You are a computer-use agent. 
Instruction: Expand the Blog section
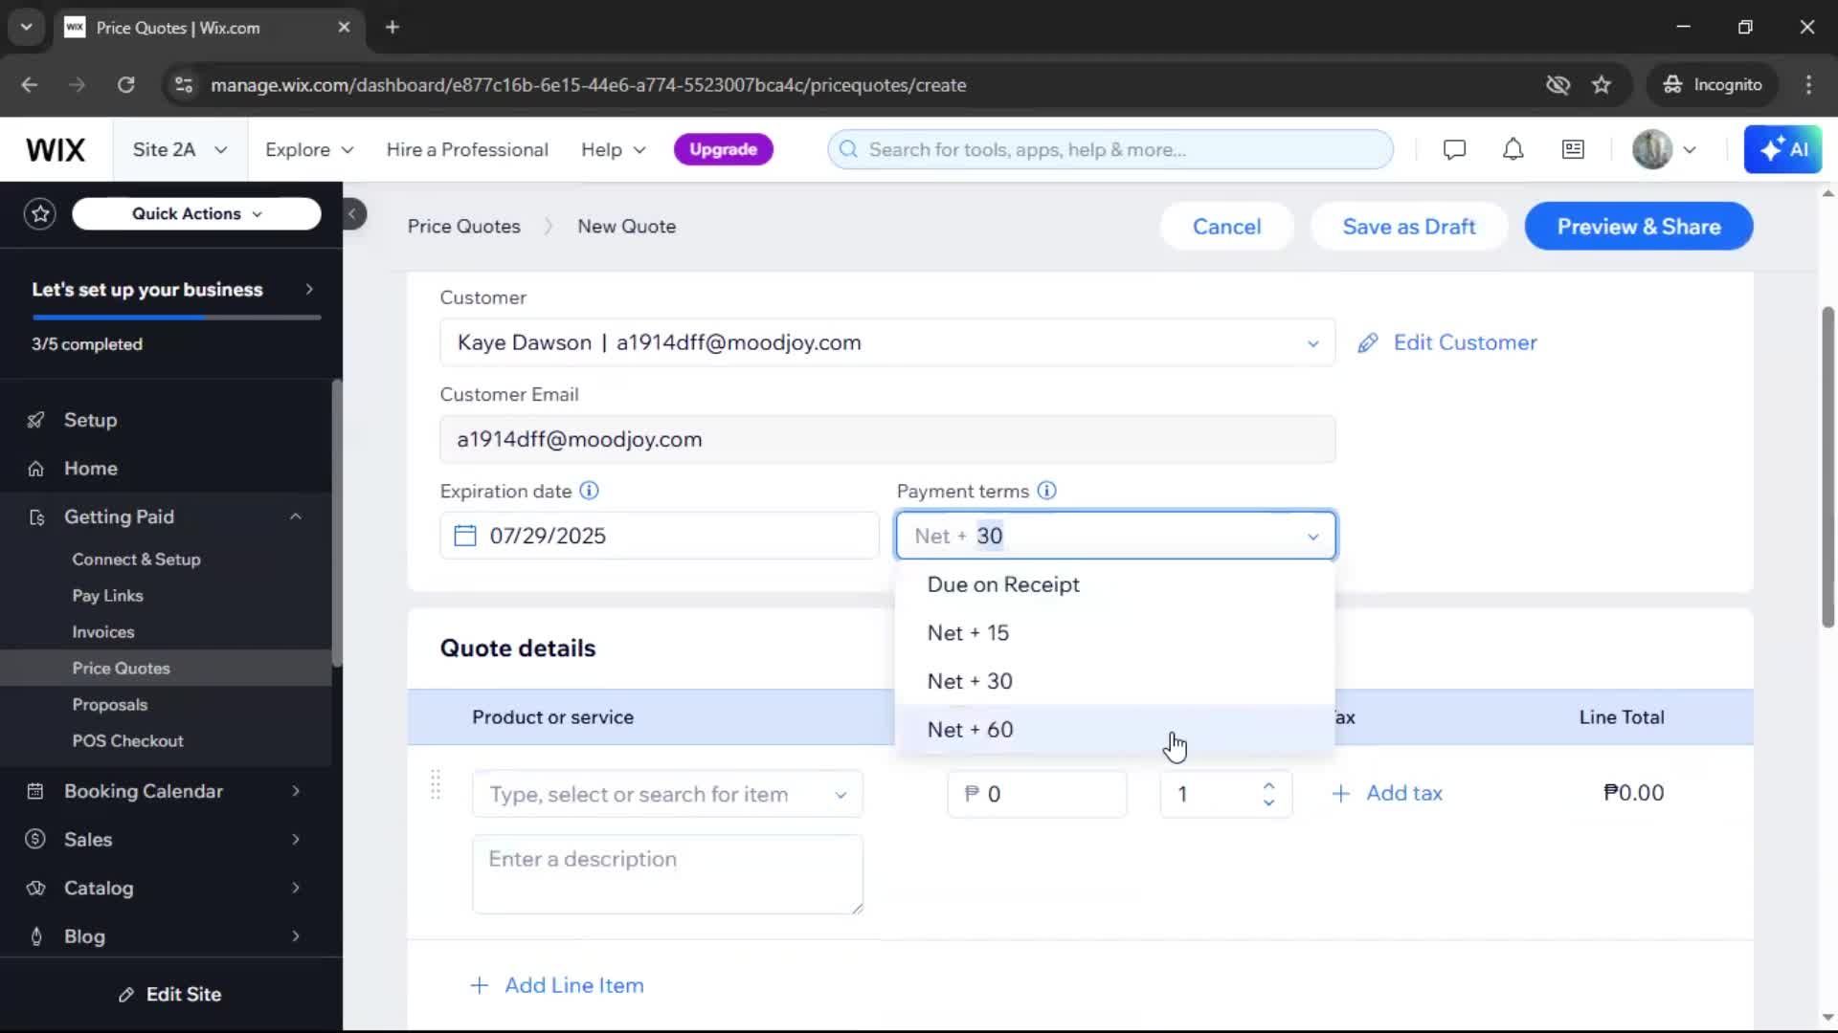[x=296, y=936]
